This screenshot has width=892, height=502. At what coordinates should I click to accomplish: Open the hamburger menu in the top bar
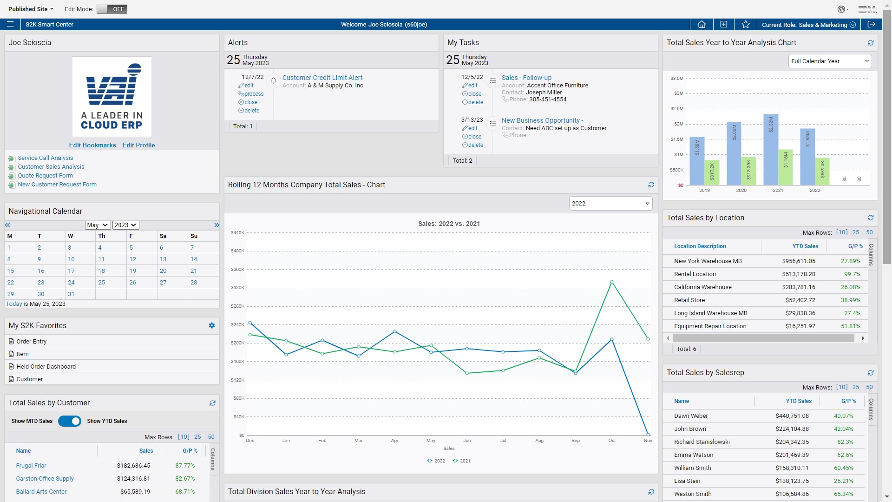(11, 24)
